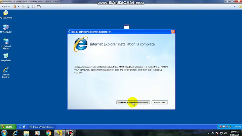This screenshot has width=242, height=136.
Task: Click the XP tray clock showing 1:09 PM
Action: pyautogui.click(x=237, y=127)
